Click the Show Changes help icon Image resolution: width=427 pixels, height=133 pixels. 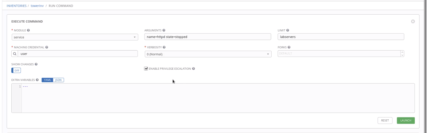point(36,64)
